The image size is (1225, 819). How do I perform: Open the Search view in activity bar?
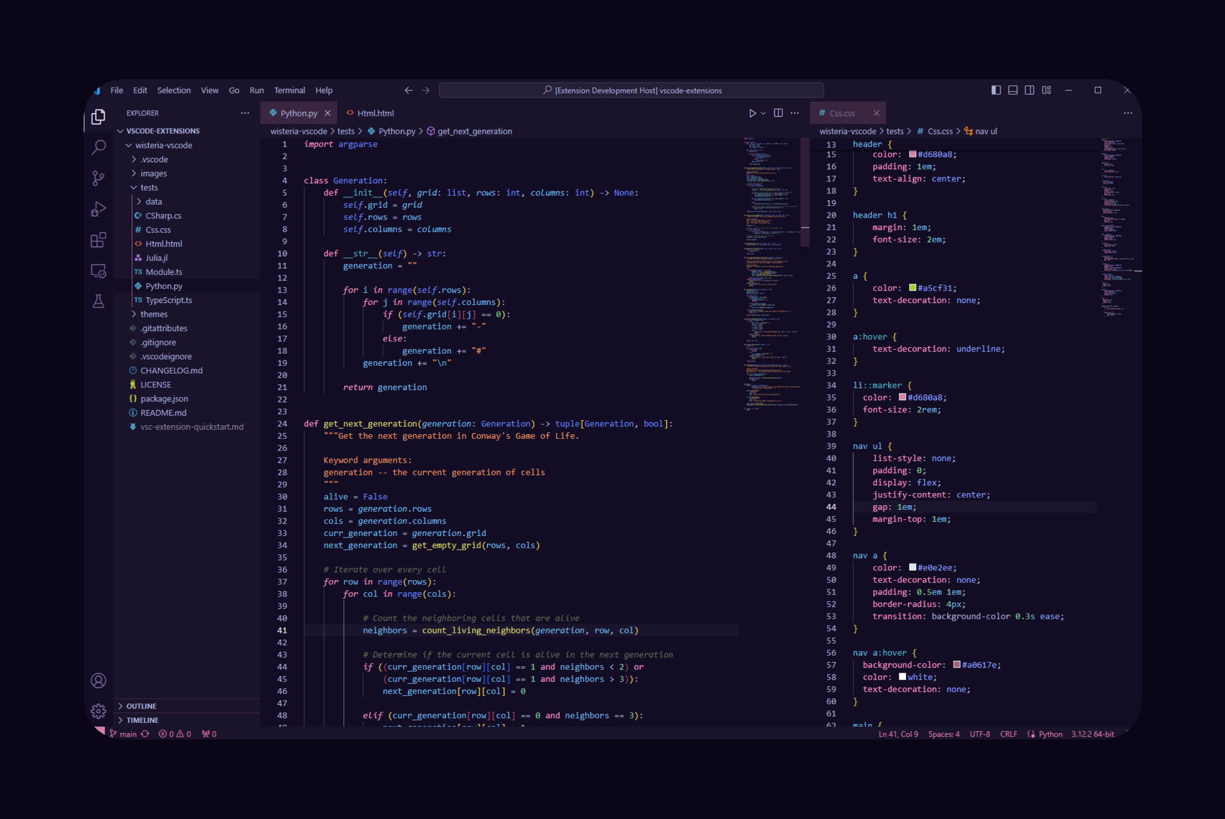98,147
